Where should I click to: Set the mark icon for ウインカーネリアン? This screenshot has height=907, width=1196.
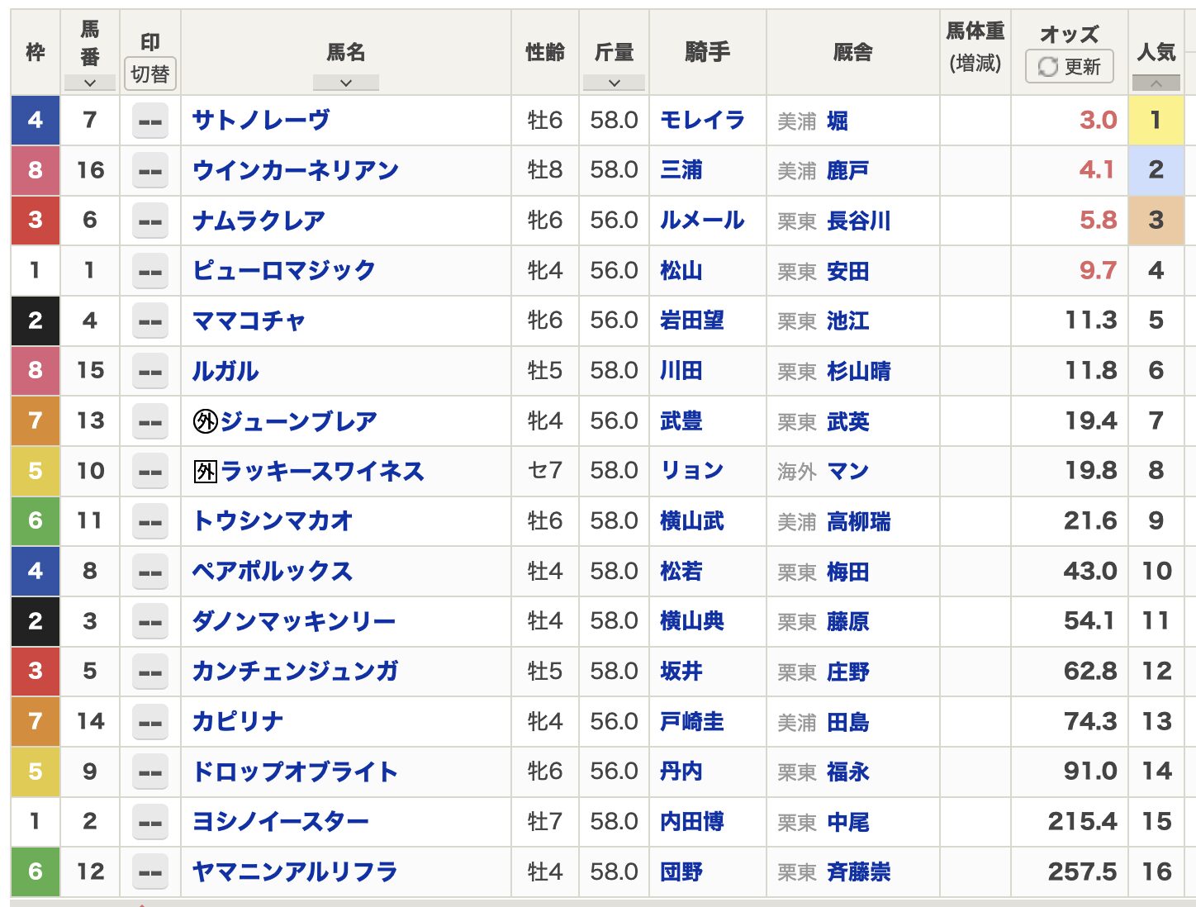pos(150,171)
